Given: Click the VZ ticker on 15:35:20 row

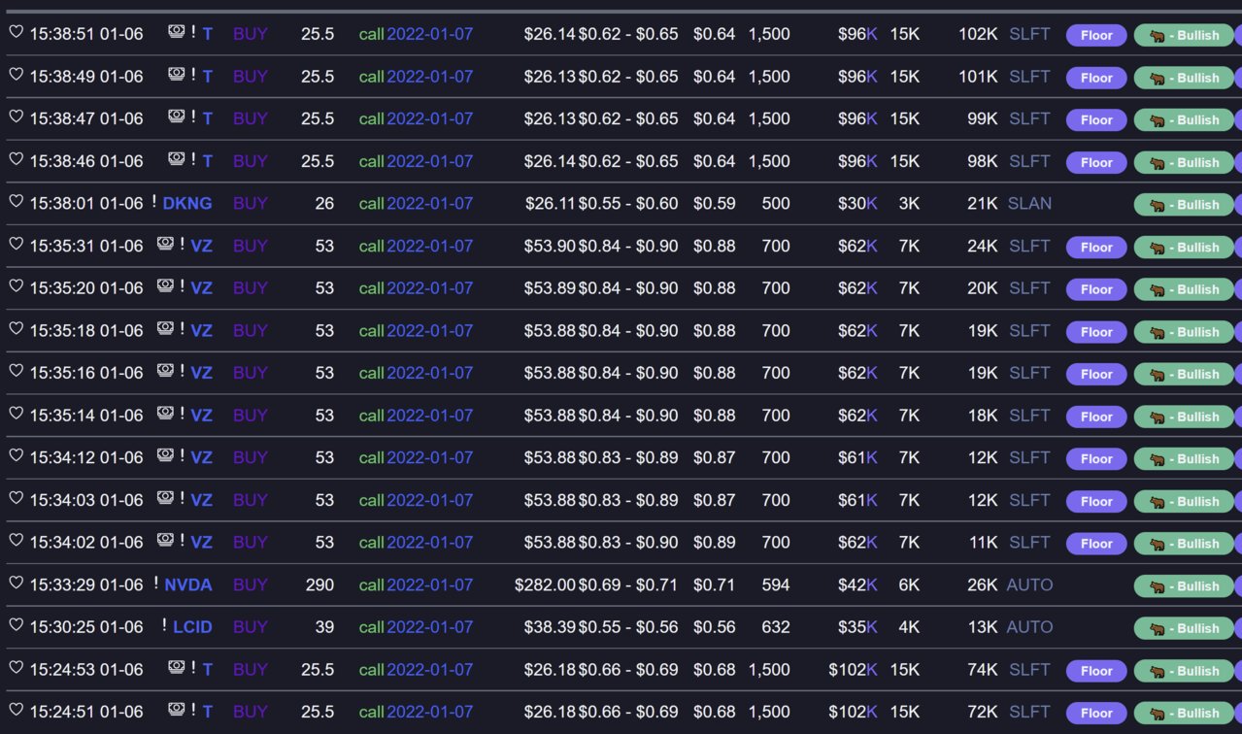Looking at the screenshot, I should (x=201, y=288).
